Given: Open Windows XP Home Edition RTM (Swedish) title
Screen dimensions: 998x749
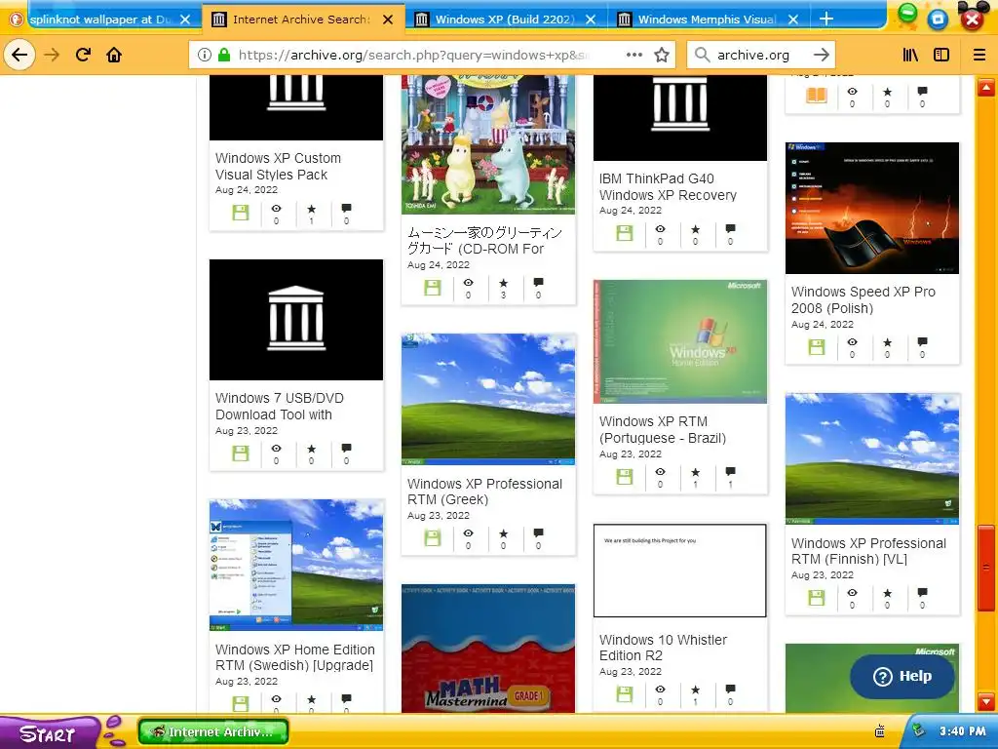Looking at the screenshot, I should pos(294,657).
